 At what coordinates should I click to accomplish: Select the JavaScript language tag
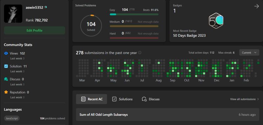click(x=12, y=118)
